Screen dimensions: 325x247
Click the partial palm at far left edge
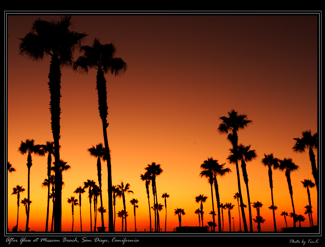[x=10, y=167]
